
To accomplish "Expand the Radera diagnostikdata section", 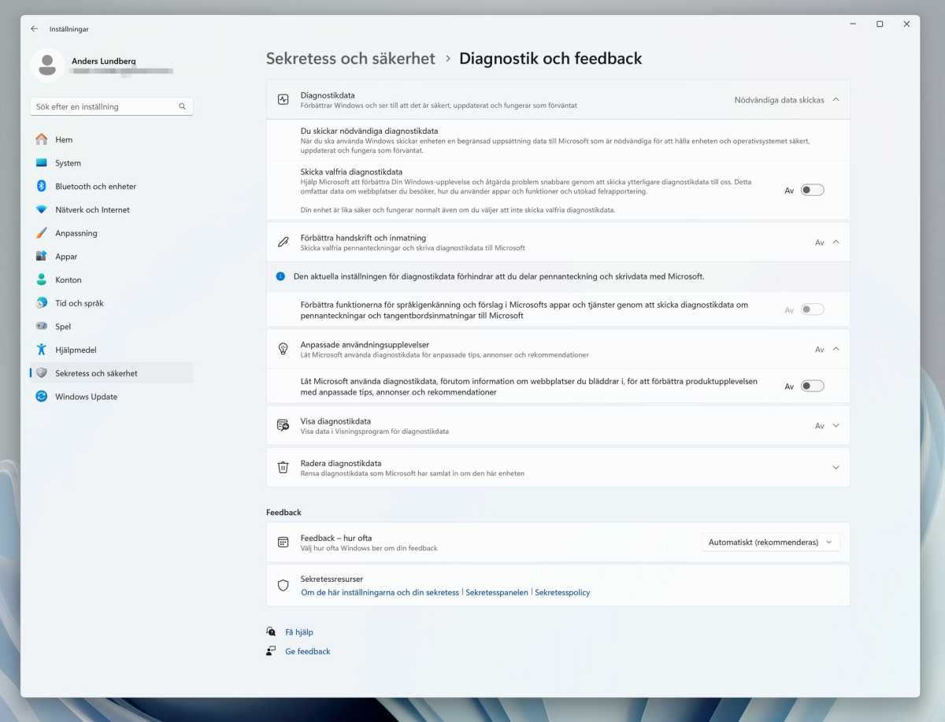I will (x=836, y=467).
